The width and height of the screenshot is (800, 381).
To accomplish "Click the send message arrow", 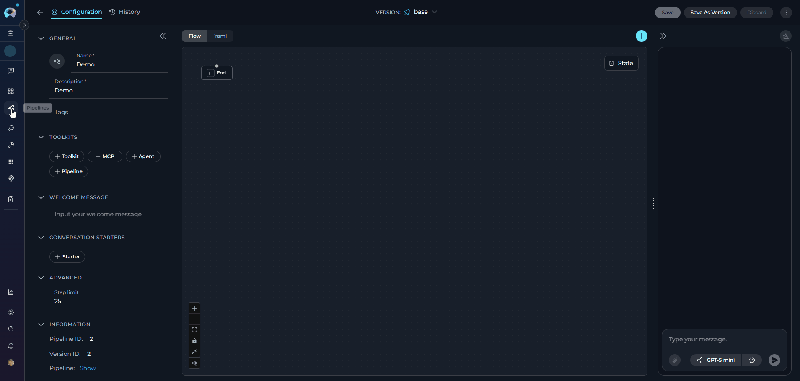I will tap(774, 360).
